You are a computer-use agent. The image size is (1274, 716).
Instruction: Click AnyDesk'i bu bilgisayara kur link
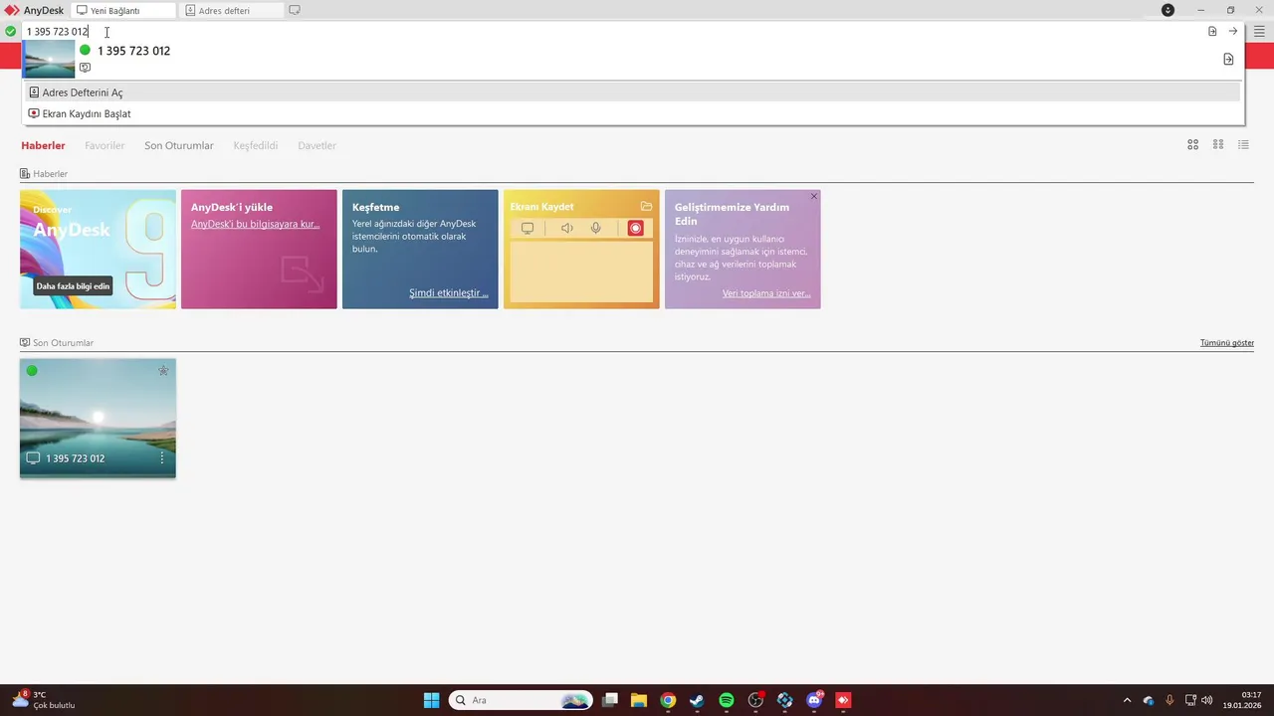(255, 224)
